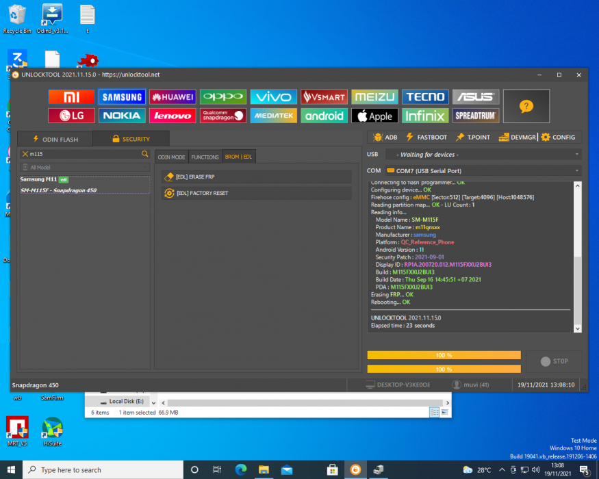Click the lower 100 % progress bar

[444, 369]
